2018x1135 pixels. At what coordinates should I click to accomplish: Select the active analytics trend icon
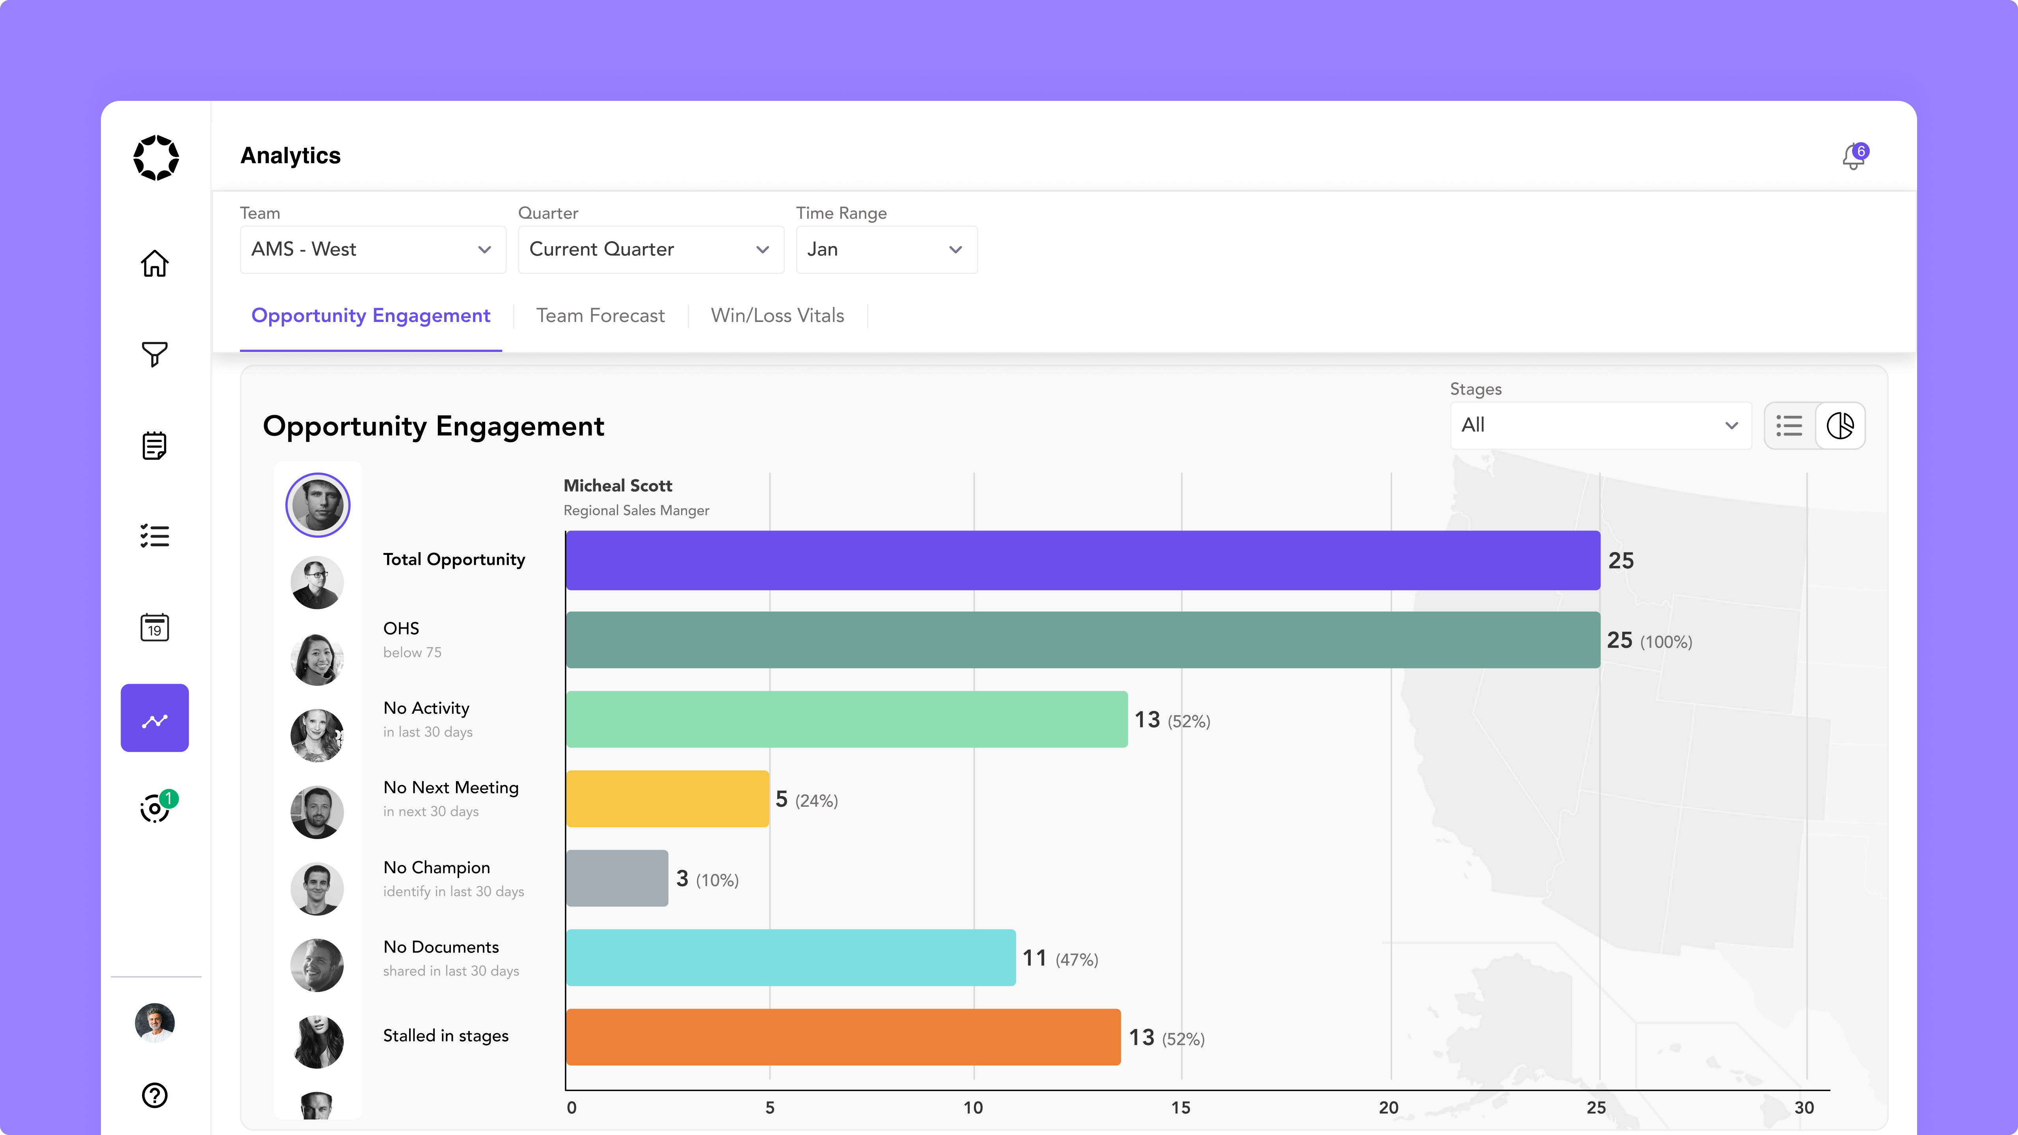click(x=155, y=718)
